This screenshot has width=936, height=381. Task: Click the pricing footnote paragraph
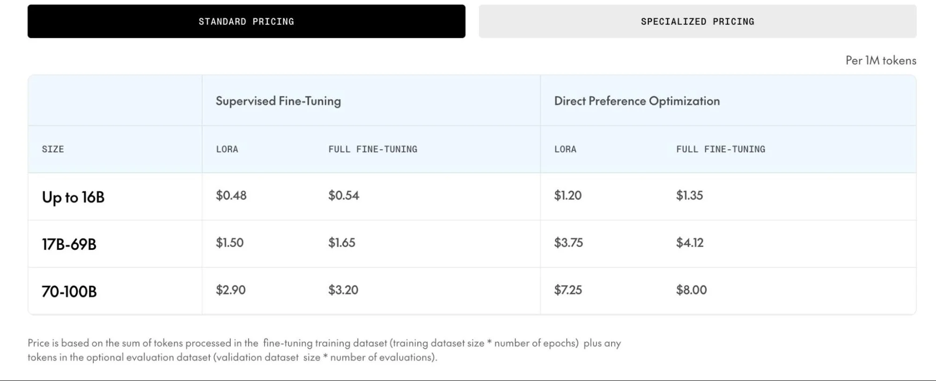point(324,350)
